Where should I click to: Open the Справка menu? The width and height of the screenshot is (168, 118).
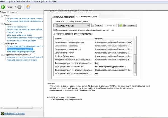click(53, 1)
